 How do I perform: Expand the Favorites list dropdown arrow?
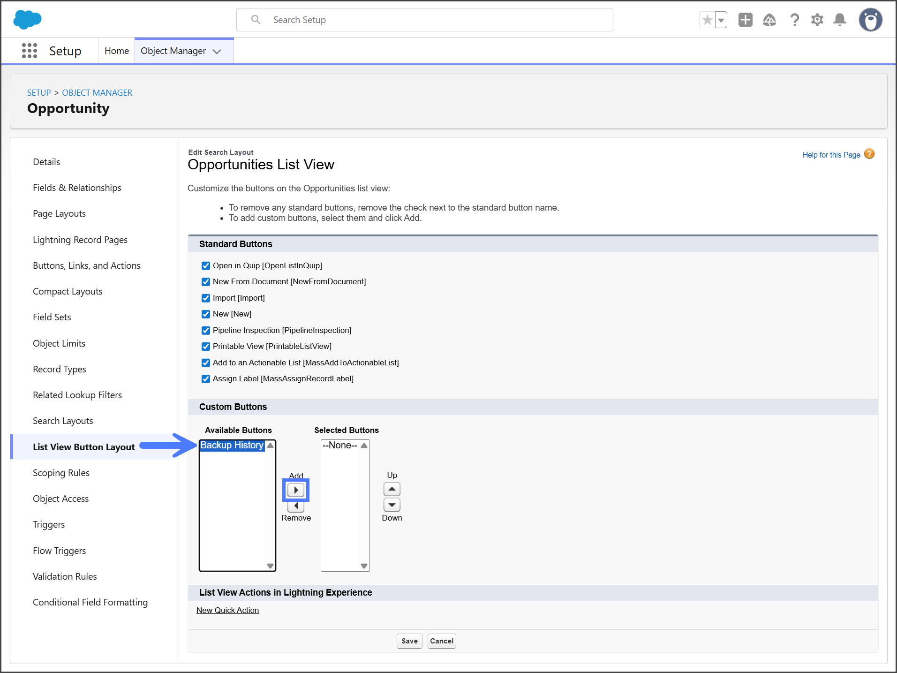tap(721, 20)
